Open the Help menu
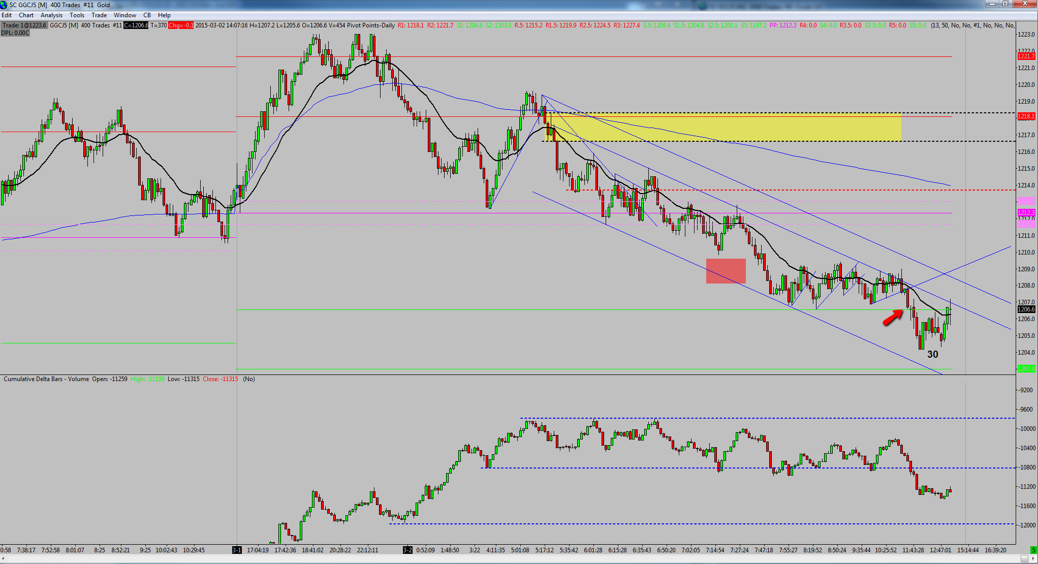The image size is (1038, 564). (164, 15)
